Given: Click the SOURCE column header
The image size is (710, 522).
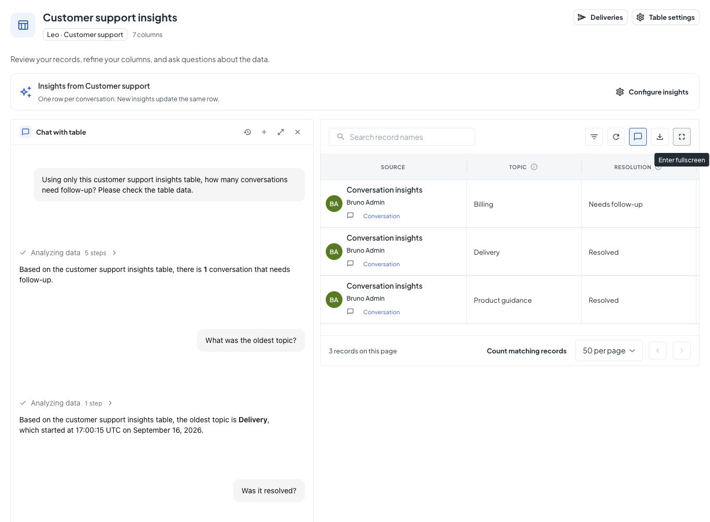Looking at the screenshot, I should (393, 167).
